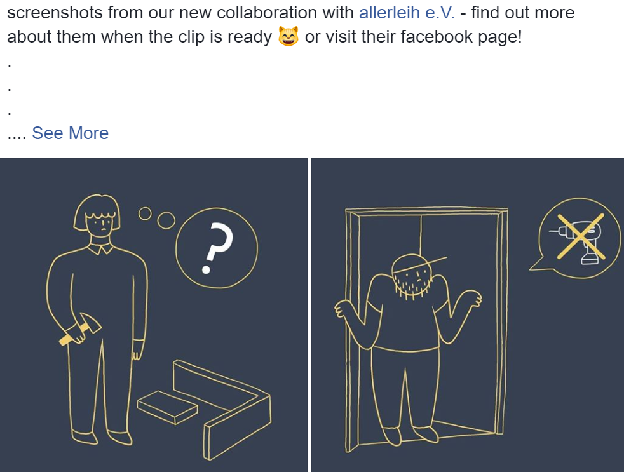Click the collar of the hammer person's sweater

(100, 249)
